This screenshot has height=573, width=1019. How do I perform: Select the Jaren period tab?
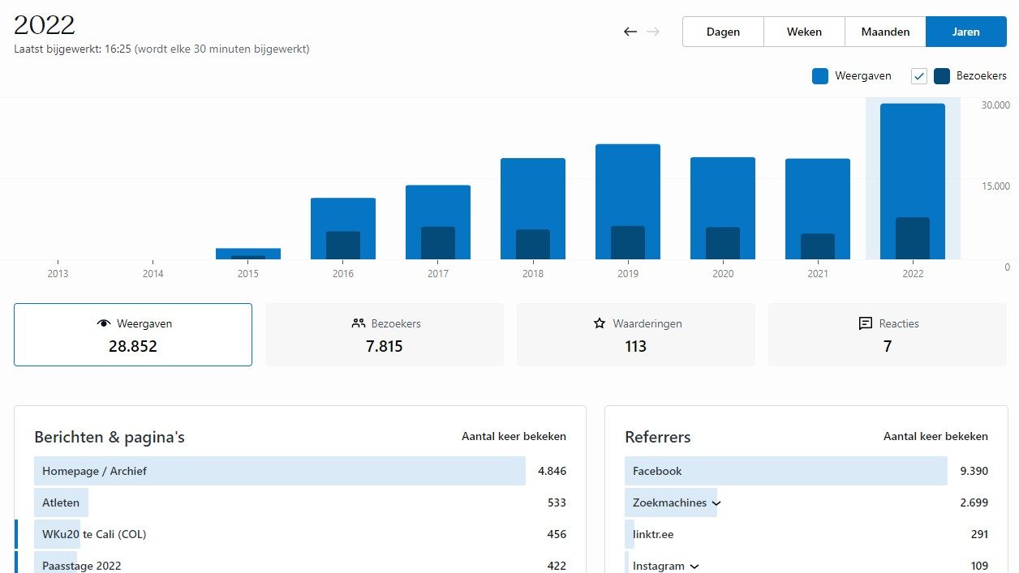(x=966, y=32)
